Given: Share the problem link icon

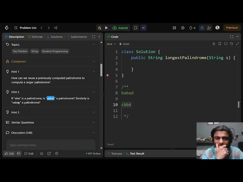Looking at the screenshot, I should (x=49, y=154).
